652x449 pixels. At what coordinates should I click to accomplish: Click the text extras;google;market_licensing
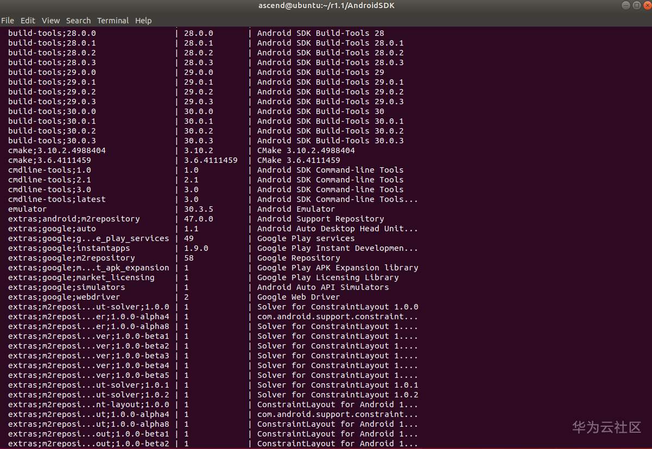point(81,277)
